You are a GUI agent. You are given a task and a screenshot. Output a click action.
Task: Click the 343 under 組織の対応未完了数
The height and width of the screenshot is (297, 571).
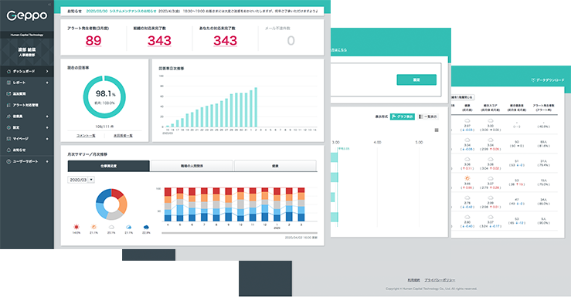point(159,41)
